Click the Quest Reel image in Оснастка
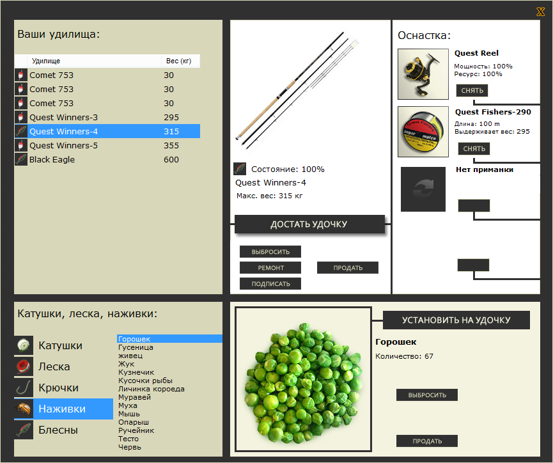Image resolution: width=553 pixels, height=463 pixels. coord(423,74)
